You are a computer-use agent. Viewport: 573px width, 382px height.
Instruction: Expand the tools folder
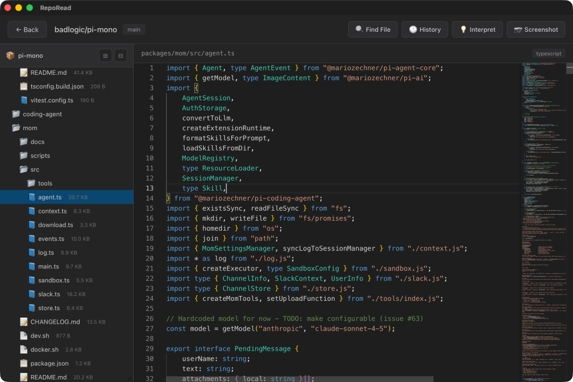click(66, 184)
